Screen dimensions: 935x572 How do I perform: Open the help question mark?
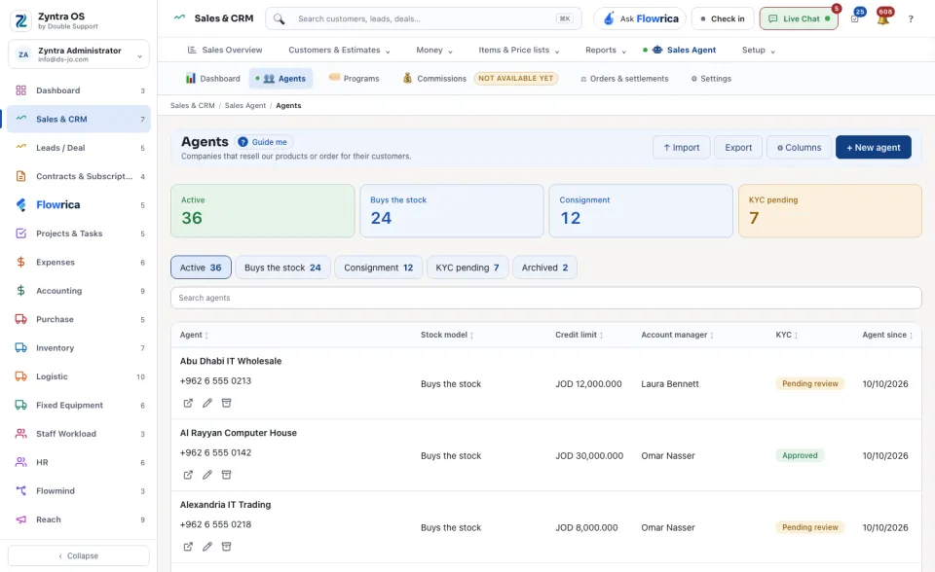point(911,19)
